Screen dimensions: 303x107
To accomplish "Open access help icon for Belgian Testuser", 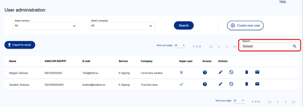I will (205, 72).
